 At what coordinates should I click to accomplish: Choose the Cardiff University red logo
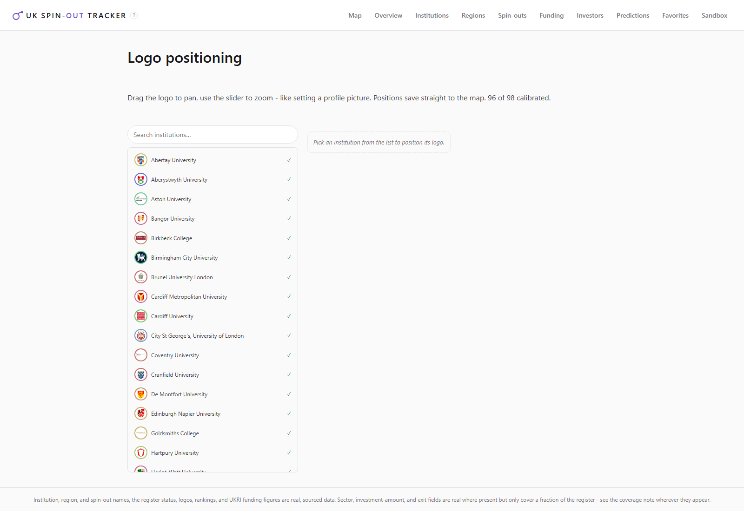pos(141,316)
